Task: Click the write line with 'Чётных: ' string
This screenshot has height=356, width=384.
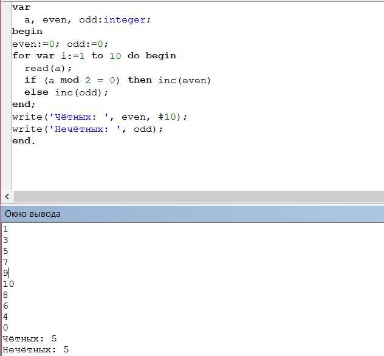Action: [100, 117]
